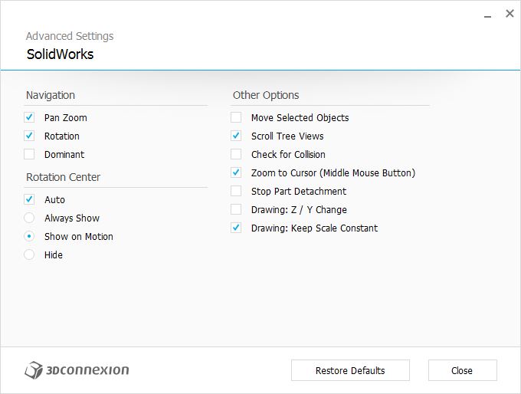Click the Show on Motion label
Viewport: 521px width, 394px height.
point(79,236)
